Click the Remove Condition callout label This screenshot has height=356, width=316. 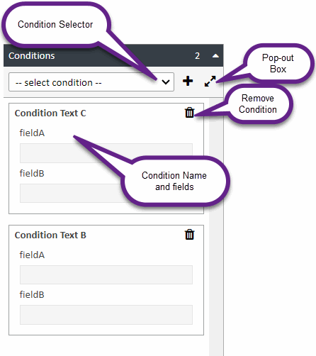[258, 104]
